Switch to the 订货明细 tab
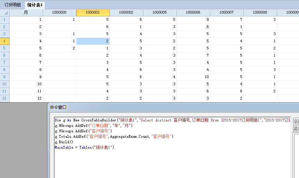Viewport: 299px width, 178px height. 12,5
